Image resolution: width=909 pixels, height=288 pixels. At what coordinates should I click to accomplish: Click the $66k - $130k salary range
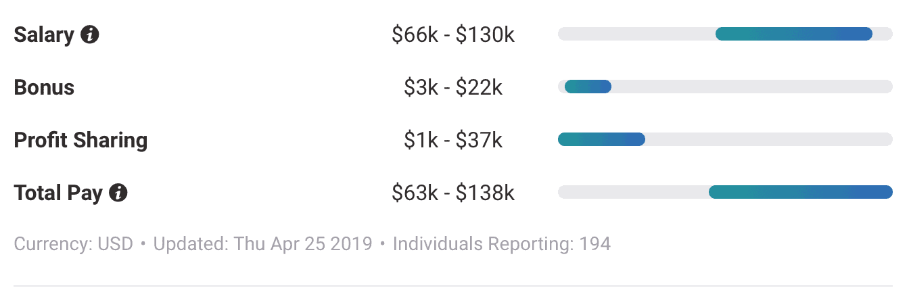click(x=453, y=34)
